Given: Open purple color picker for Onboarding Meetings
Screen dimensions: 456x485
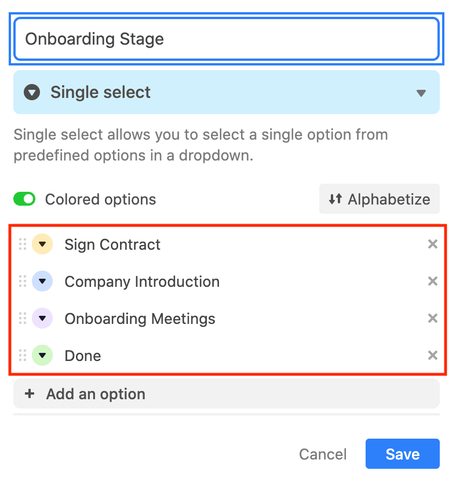Looking at the screenshot, I should pyautogui.click(x=42, y=319).
